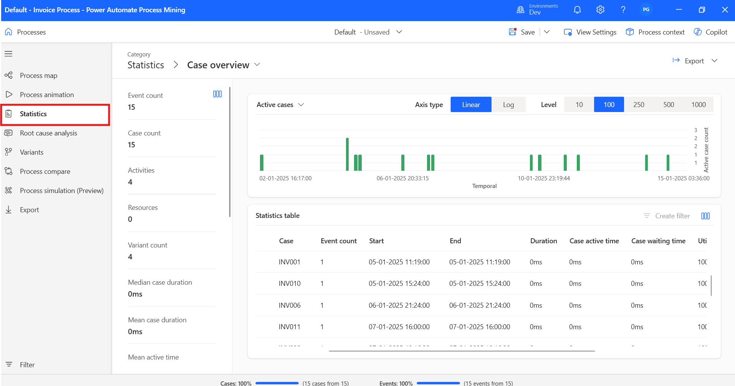Select Linear axis type
This screenshot has height=386, width=735.
tap(471, 105)
